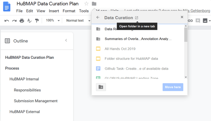Image resolution: width=211 pixels, height=121 pixels.
Task: Collapse the document Outline panel
Action: pyautogui.click(x=66, y=40)
